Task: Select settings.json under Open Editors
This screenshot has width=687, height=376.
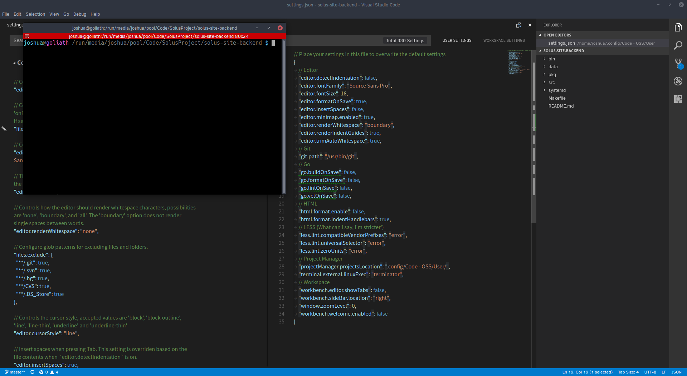Action: click(603, 43)
